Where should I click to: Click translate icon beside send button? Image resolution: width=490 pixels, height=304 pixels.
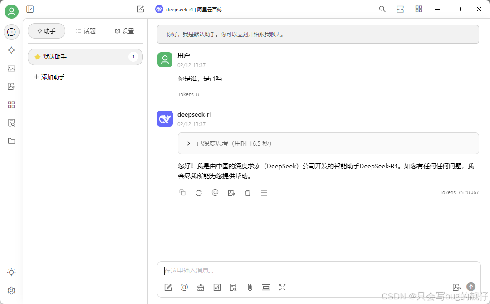[x=456, y=287]
